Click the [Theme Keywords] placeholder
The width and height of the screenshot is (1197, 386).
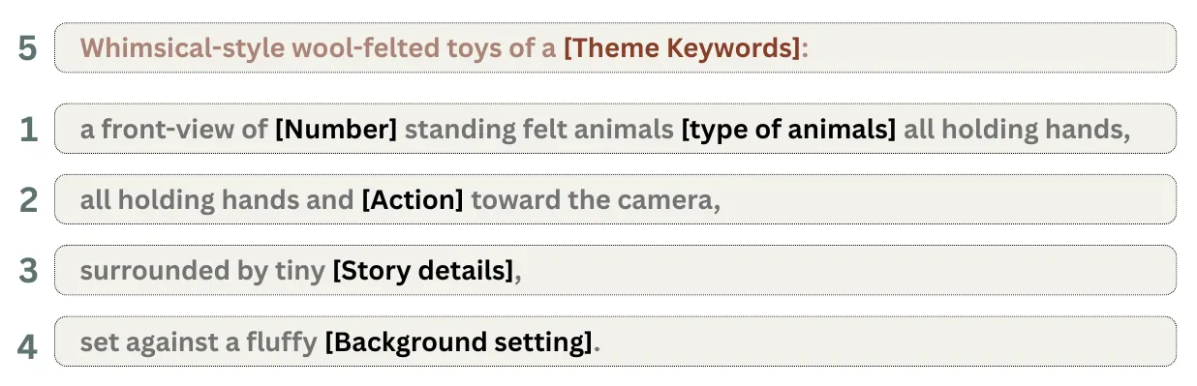[x=682, y=47]
